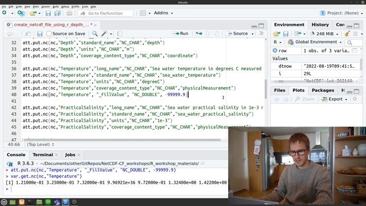Click the New File plus icon

(x=4, y=13)
